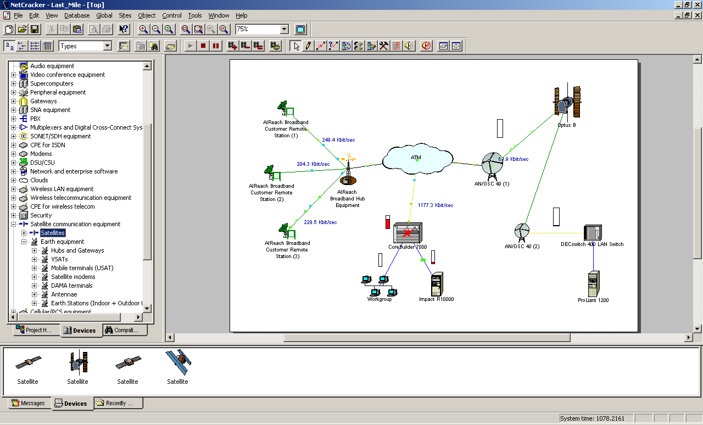Select the second Satellite thumbnail with vertical panels

point(78,362)
